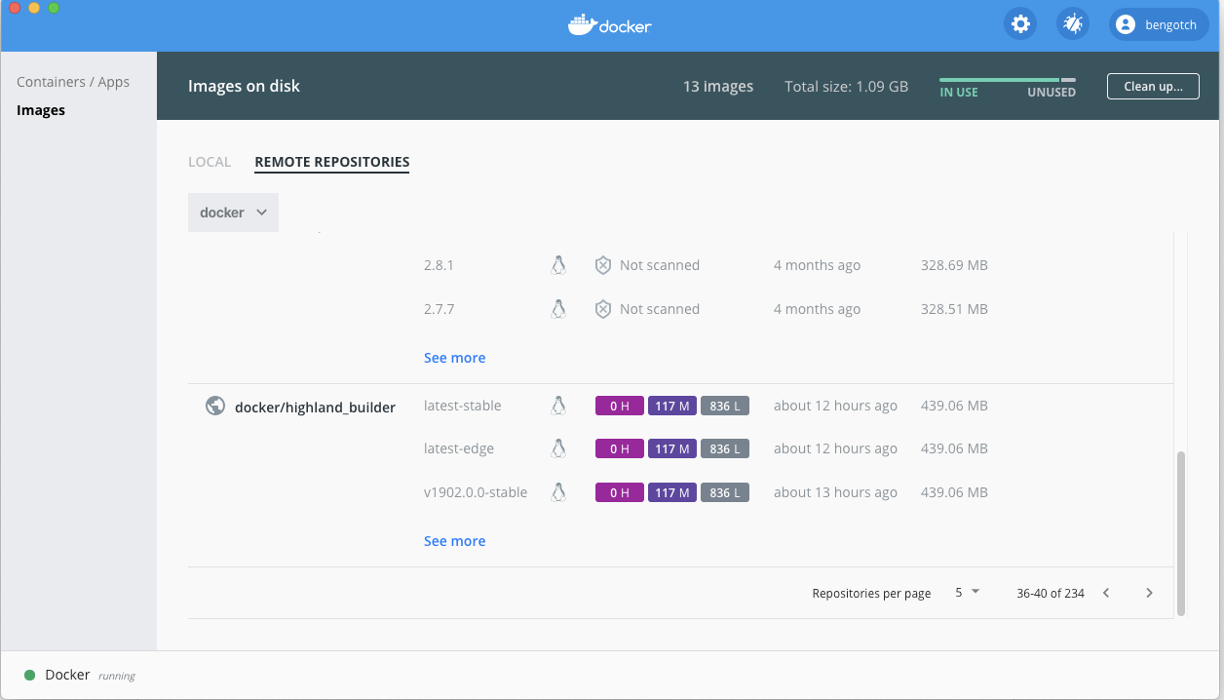Click 0 H badge for latest-edge
This screenshot has width=1224, height=700.
coord(620,448)
